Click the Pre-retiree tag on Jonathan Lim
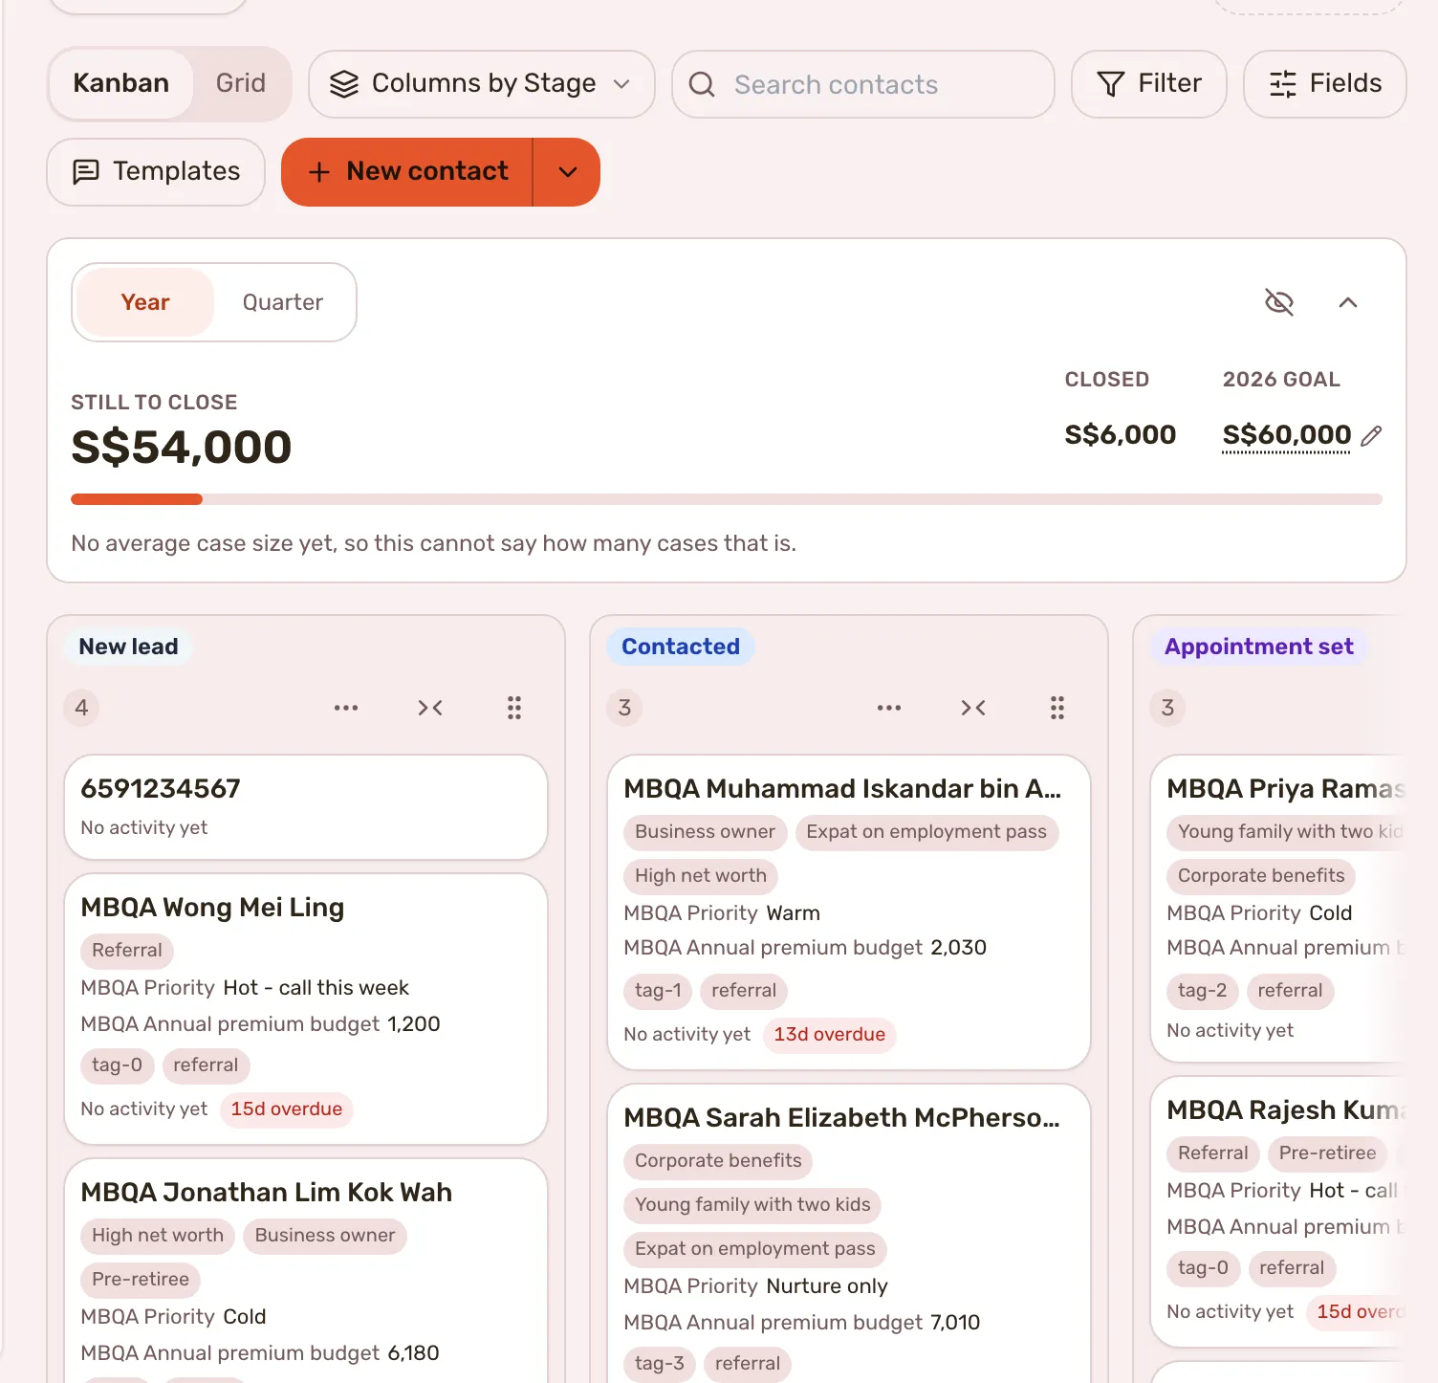Viewport: 1438px width, 1383px height. coord(141,1280)
